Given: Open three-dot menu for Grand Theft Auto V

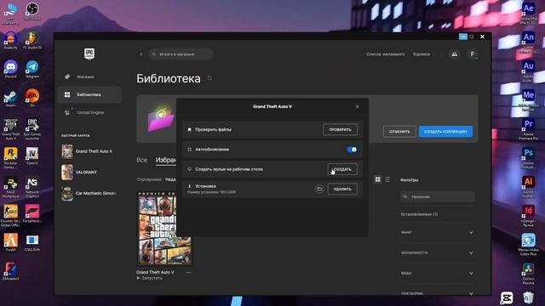Looking at the screenshot, I should (x=188, y=272).
